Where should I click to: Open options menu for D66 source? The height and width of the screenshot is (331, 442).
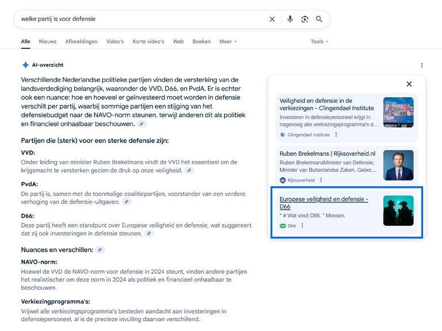pos(302,226)
